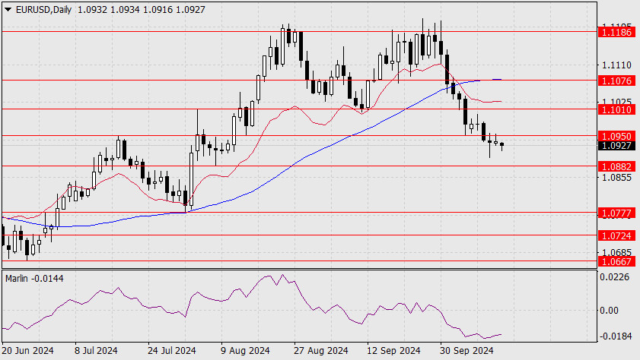Select the 1.1076 red price level label
The height and width of the screenshot is (360, 640).
pos(616,81)
